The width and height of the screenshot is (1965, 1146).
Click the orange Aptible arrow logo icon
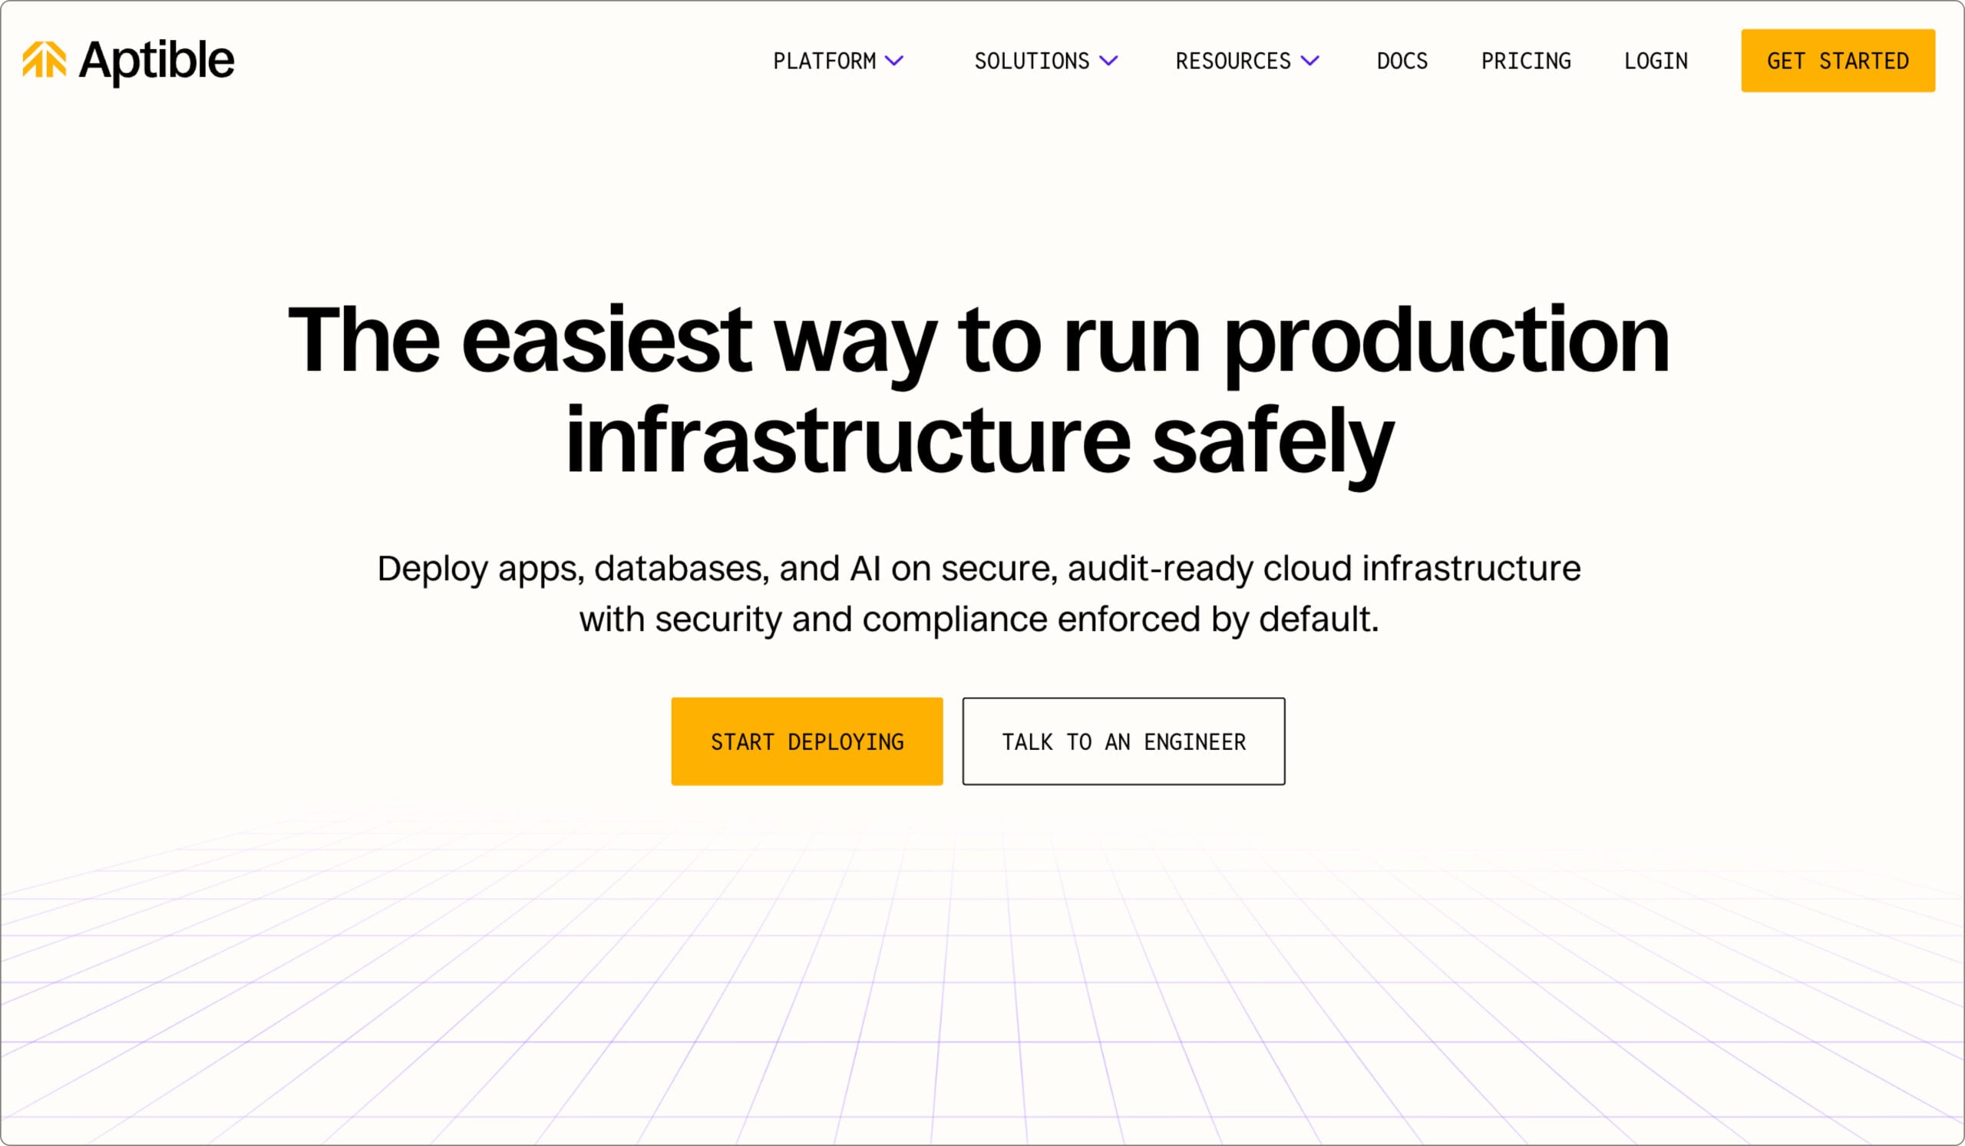pyautogui.click(x=44, y=60)
